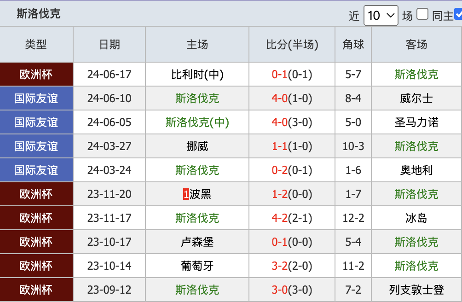This screenshot has width=462, height=302.
Task: Open 奥地利 away team link
Action: pos(416,170)
